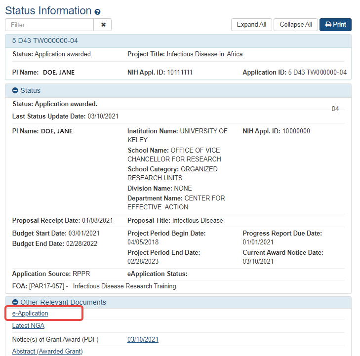Click the Print button
This screenshot has width=360, height=356.
pos(335,25)
